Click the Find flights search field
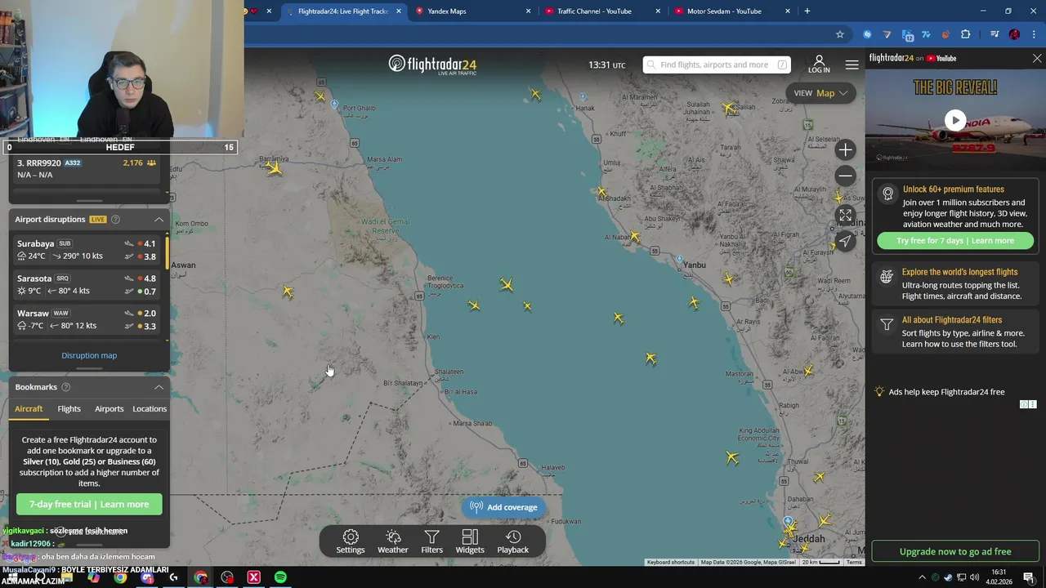The height and width of the screenshot is (588, 1046). [x=717, y=65]
